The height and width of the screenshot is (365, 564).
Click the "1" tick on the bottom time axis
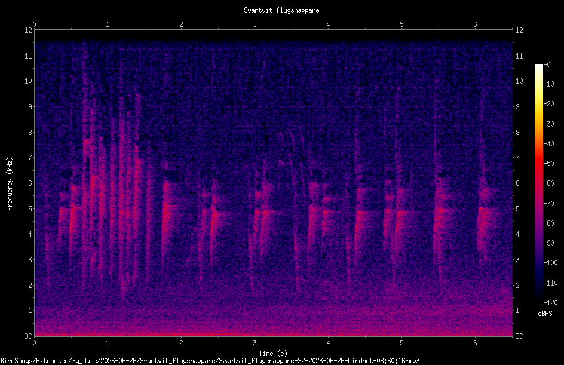108,343
